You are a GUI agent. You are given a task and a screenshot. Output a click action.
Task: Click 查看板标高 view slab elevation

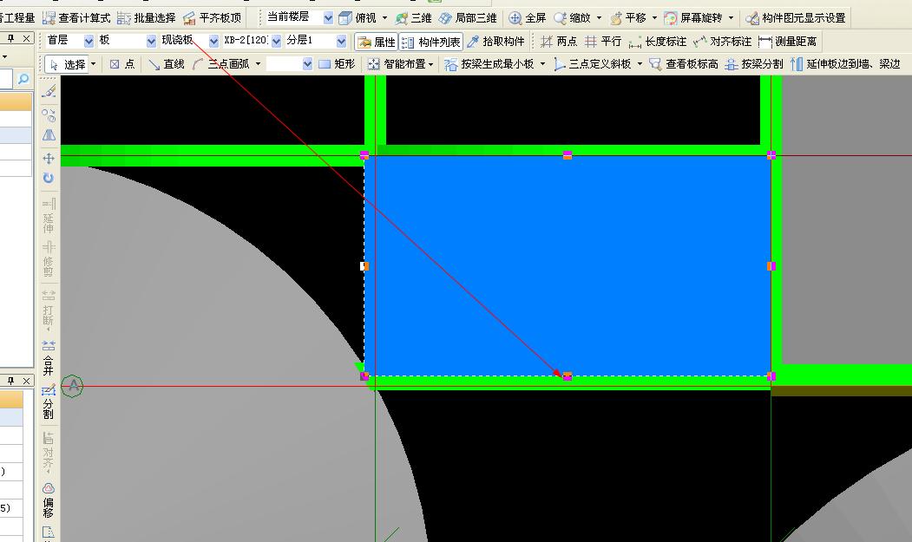pyautogui.click(x=684, y=64)
